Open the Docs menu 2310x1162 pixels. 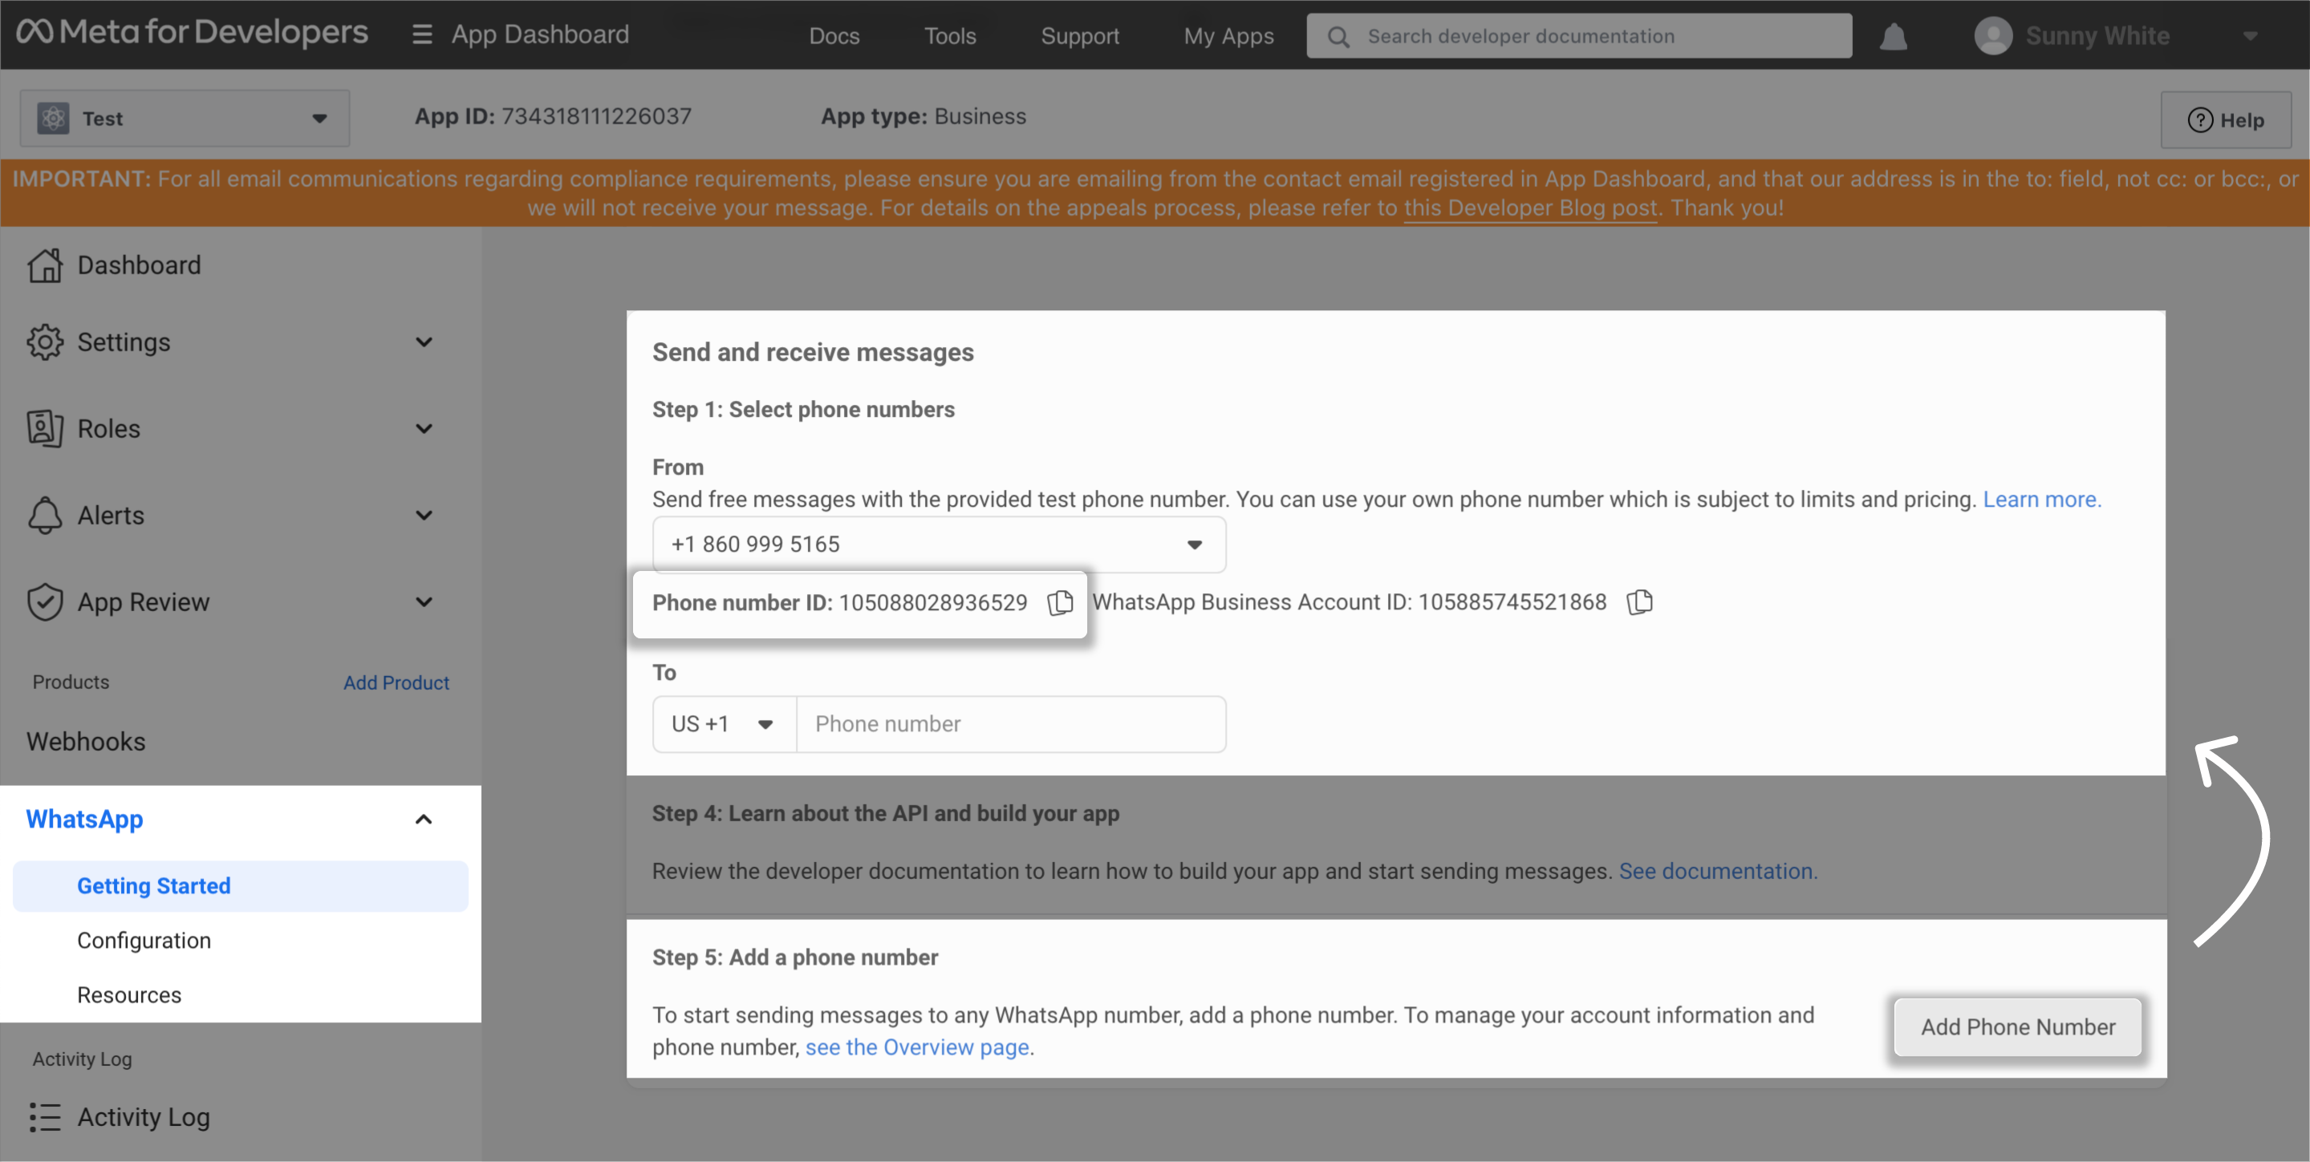coord(834,36)
